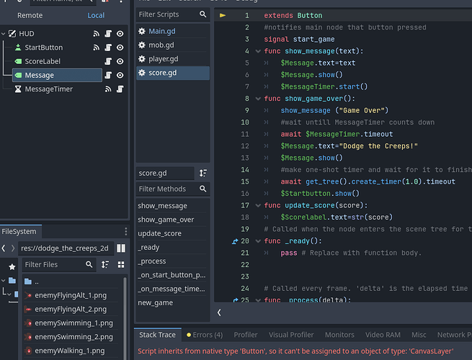472x360 pixels.
Task: Jump to show_game_over method
Action: (173, 220)
